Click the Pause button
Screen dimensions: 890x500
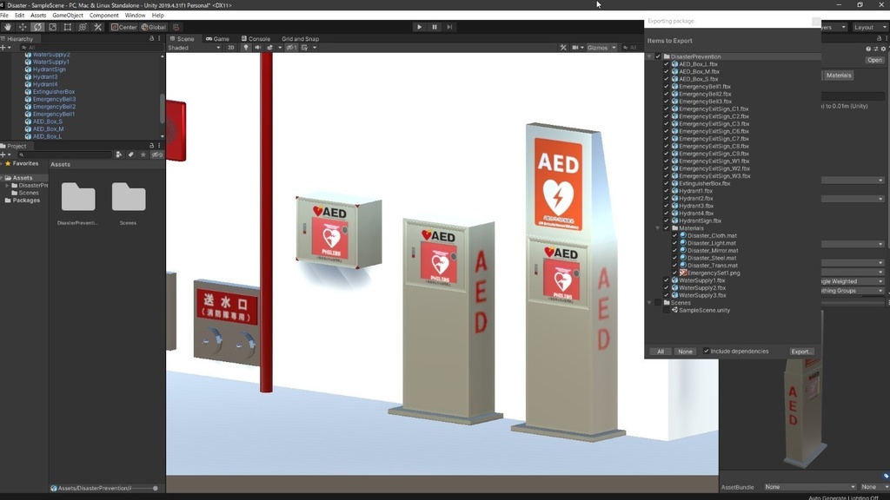435,27
